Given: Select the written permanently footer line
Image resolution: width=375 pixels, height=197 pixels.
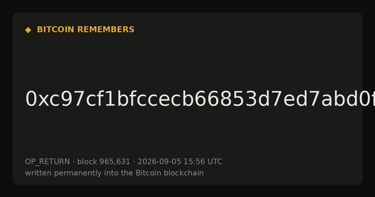Looking at the screenshot, I should coord(114,173).
